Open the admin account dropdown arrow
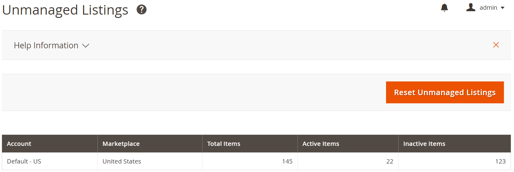Screen dimensions: 514x172 click(502, 8)
